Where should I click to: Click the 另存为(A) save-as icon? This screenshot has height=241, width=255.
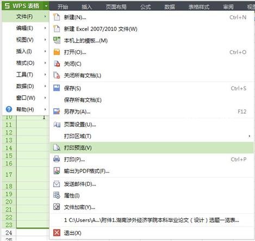[x=57, y=112]
